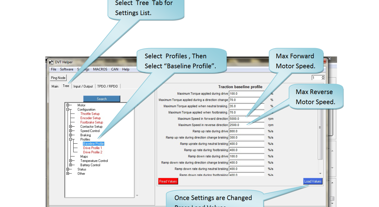Expand the Motor tree node

tap(67, 105)
